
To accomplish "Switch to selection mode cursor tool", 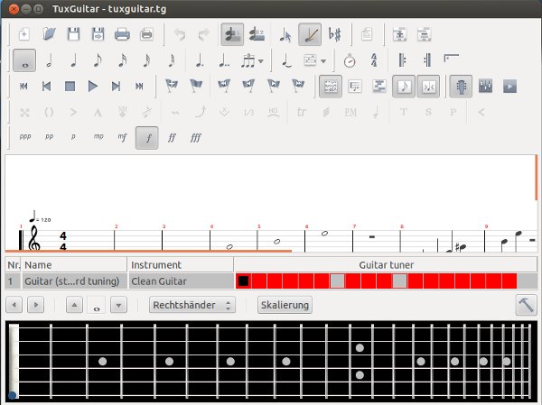I will pyautogui.click(x=285, y=34).
